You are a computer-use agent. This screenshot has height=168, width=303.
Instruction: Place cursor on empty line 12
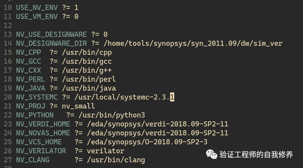coord(58,26)
